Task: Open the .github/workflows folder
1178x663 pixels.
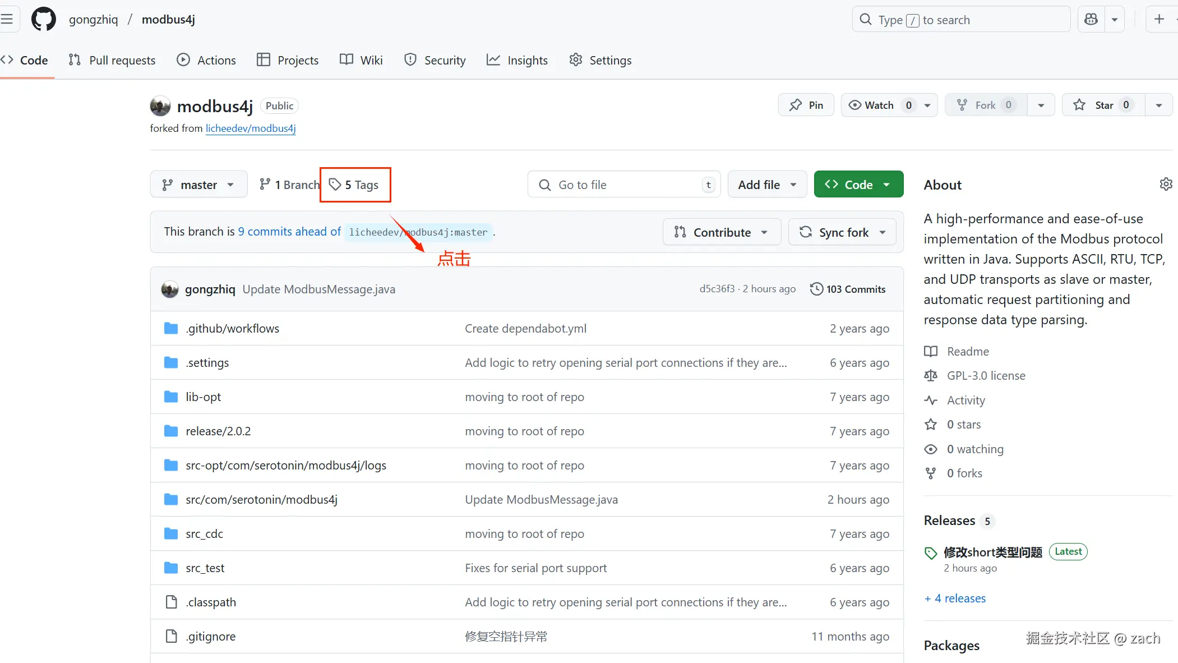Action: (x=232, y=329)
